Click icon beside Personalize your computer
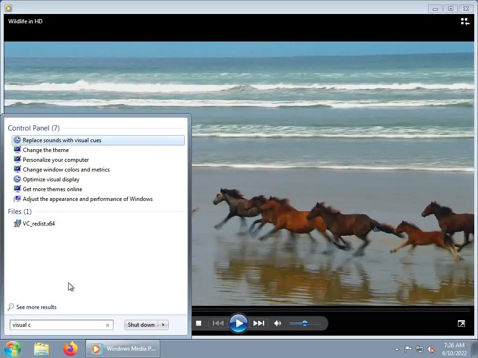478x358 pixels. (17, 159)
